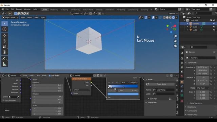Open the Object Data camera properties tab
The image size is (217, 122).
coord(182,96)
